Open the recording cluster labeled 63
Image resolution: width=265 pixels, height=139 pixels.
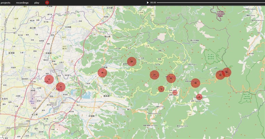click(x=171, y=78)
